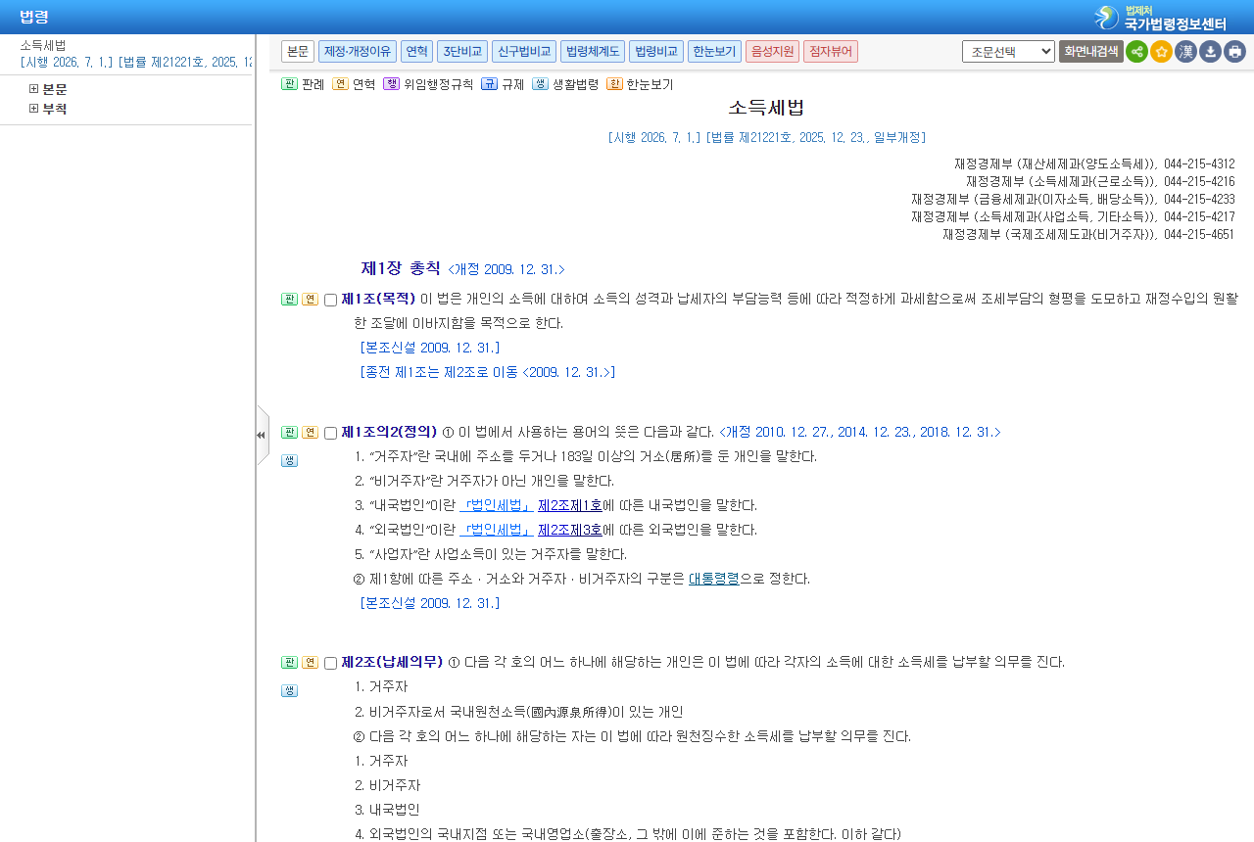Open 연혁 icon for 제1조의2(정의)
Viewport: 1254px width, 842px height.
coord(310,433)
